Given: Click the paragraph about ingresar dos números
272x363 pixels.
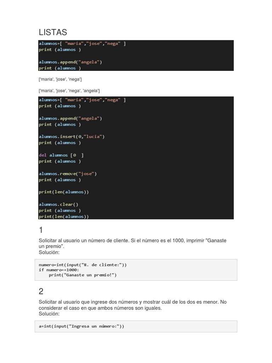Looking at the screenshot, I should pyautogui.click(x=132, y=305).
